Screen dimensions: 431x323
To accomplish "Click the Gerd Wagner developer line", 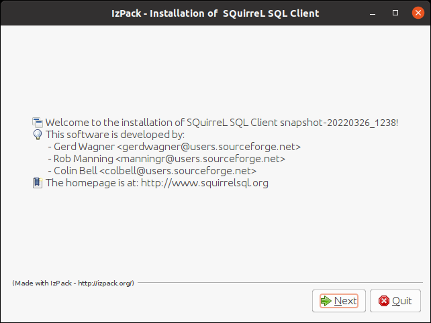I will point(175,147).
